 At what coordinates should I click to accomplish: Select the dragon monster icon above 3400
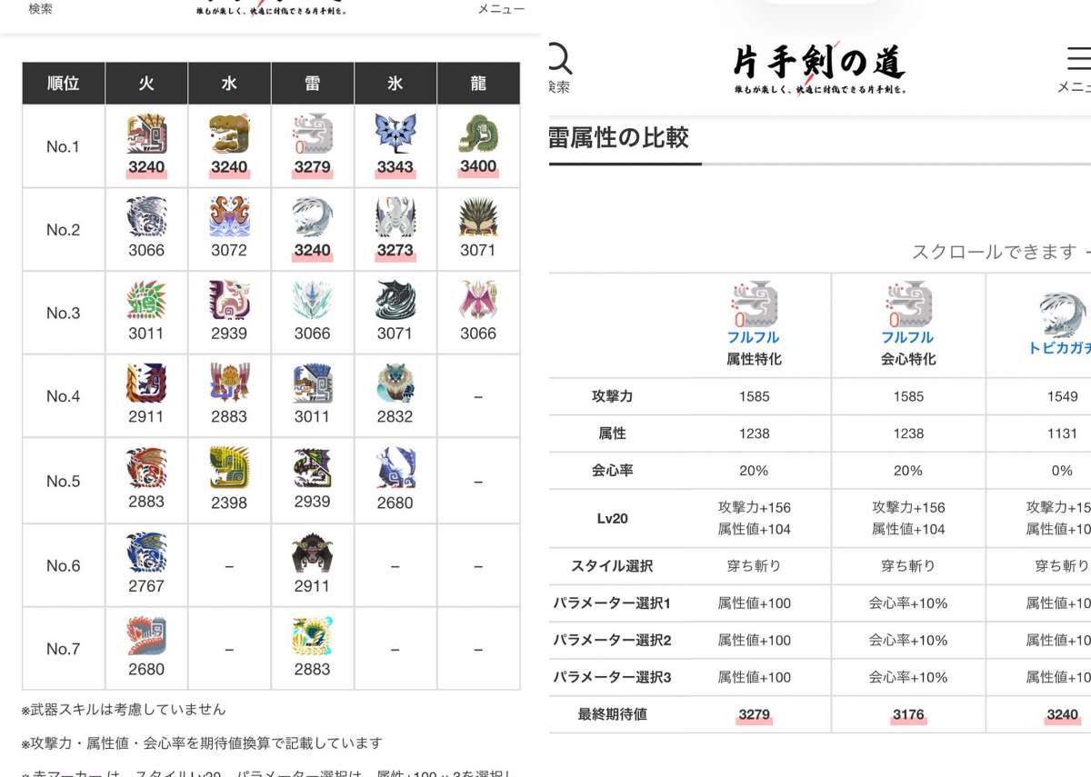pos(478,134)
